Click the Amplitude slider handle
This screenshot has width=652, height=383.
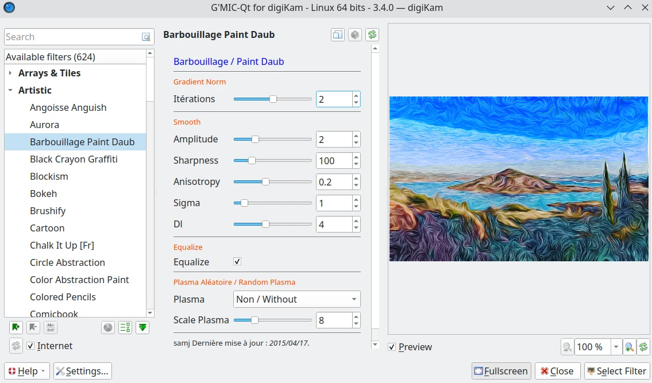(255, 139)
